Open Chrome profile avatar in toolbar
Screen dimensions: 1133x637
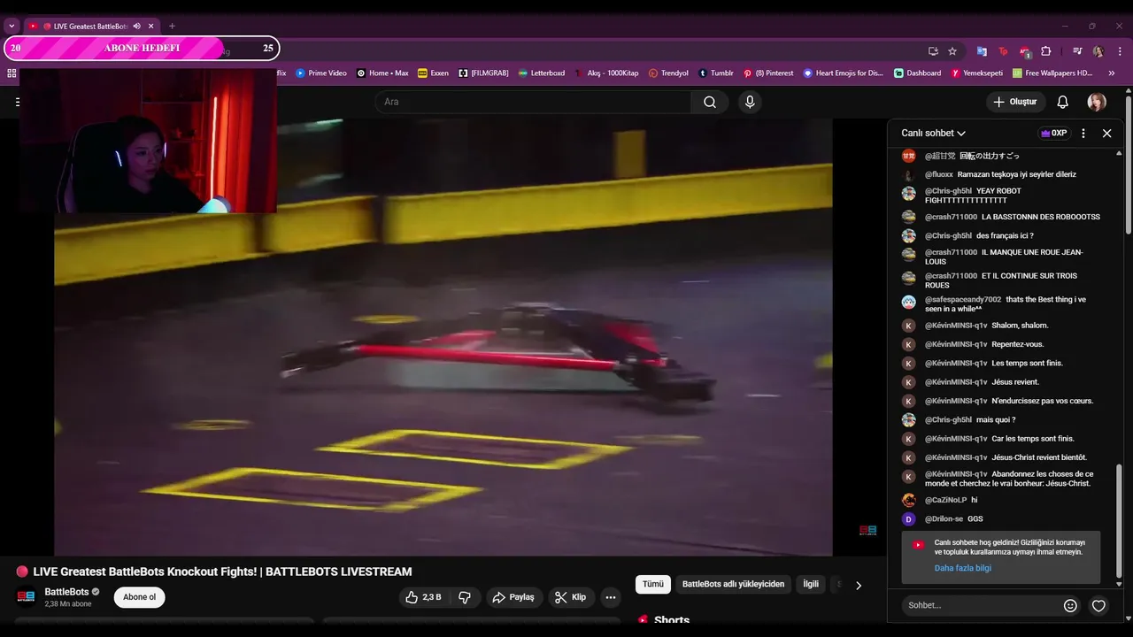[x=1098, y=50]
